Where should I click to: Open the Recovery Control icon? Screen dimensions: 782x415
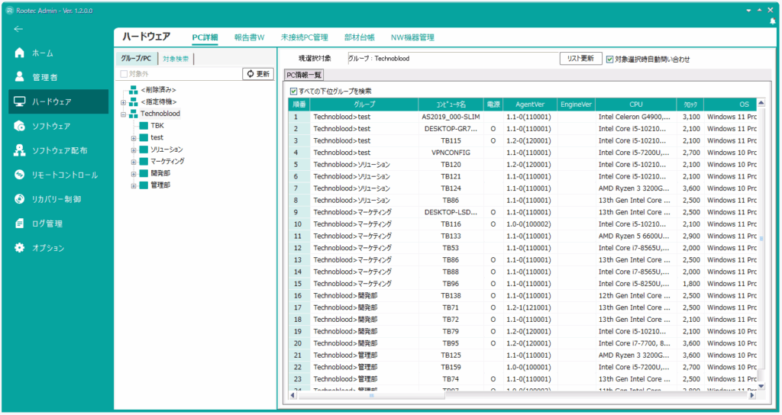20,199
